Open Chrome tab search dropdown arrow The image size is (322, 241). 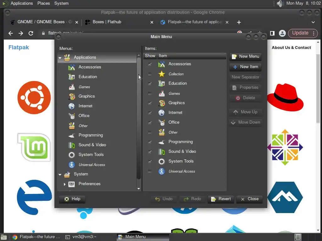point(313,22)
